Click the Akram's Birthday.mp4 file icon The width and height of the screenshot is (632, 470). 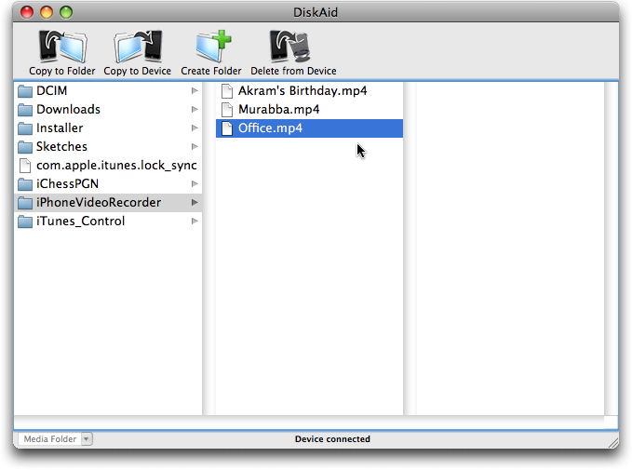pos(227,91)
